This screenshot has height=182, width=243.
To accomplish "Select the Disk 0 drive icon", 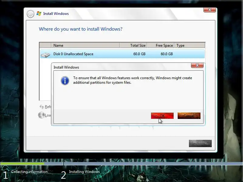I will pos(45,55).
